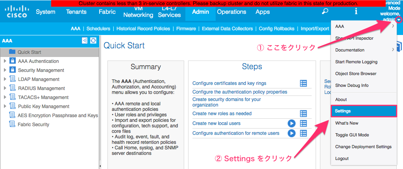Click the LDAP Management policy icon

click(x=12, y=79)
